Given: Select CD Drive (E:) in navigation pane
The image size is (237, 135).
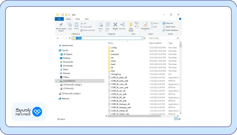Looking at the screenshot, I should (x=67, y=88).
